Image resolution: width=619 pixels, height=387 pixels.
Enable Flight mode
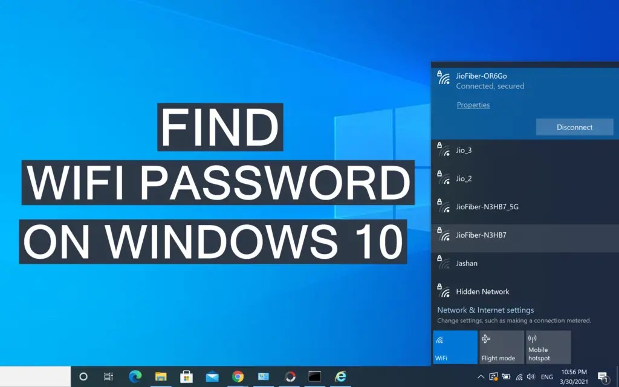point(501,346)
